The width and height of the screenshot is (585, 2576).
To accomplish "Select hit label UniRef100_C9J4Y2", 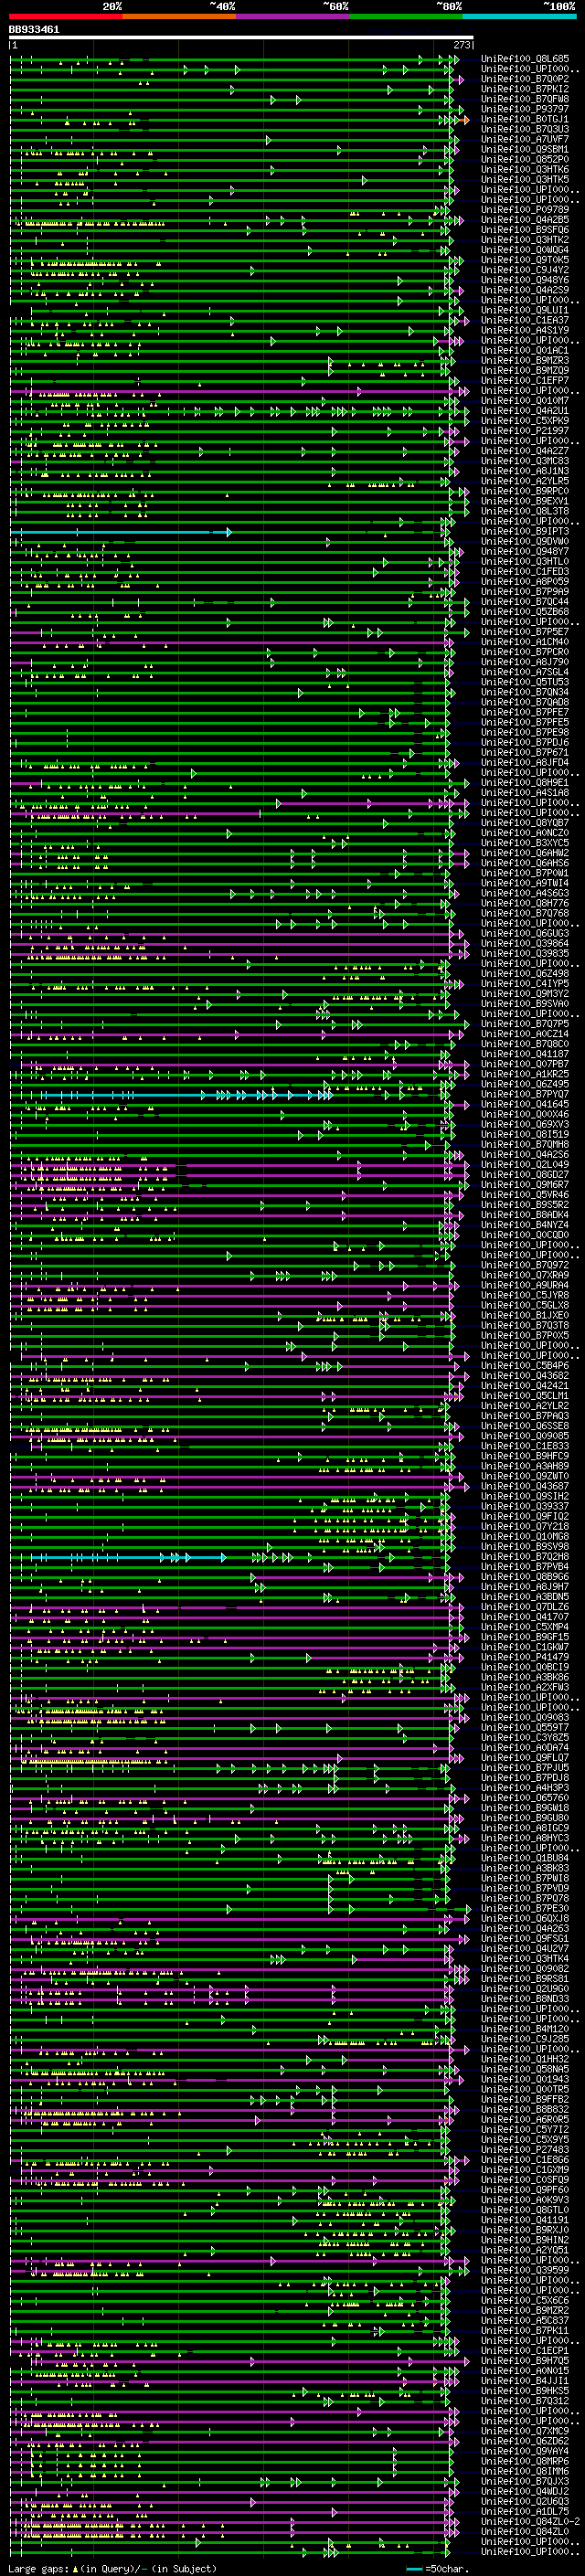I will click(525, 270).
